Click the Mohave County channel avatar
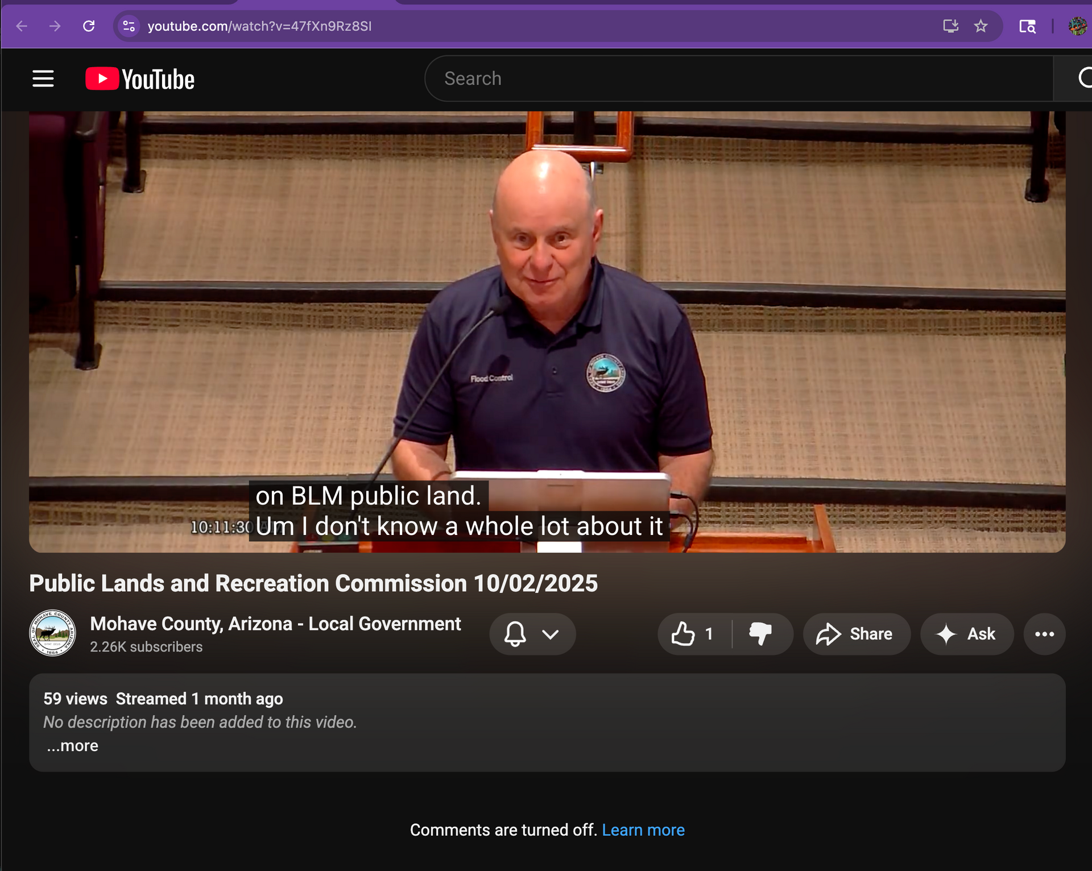Screen dimensions: 1092x871 click(52, 633)
